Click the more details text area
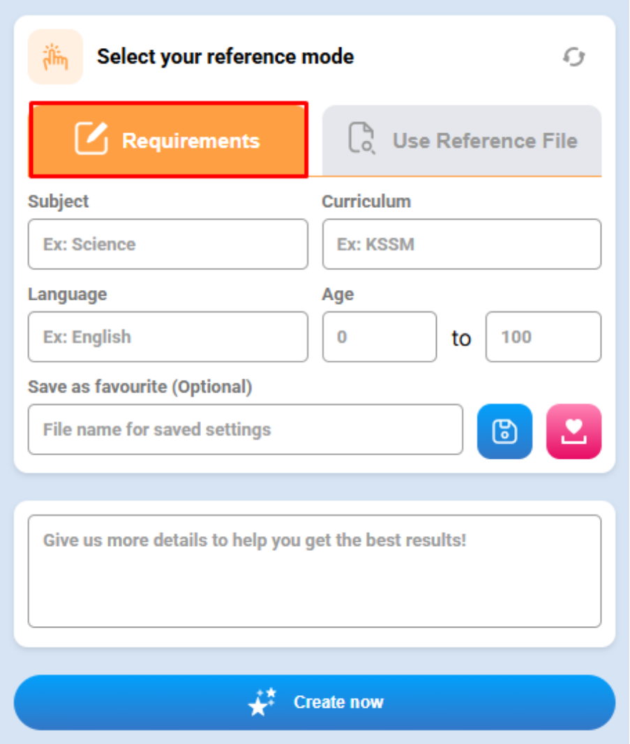The image size is (630, 744). pos(314,571)
